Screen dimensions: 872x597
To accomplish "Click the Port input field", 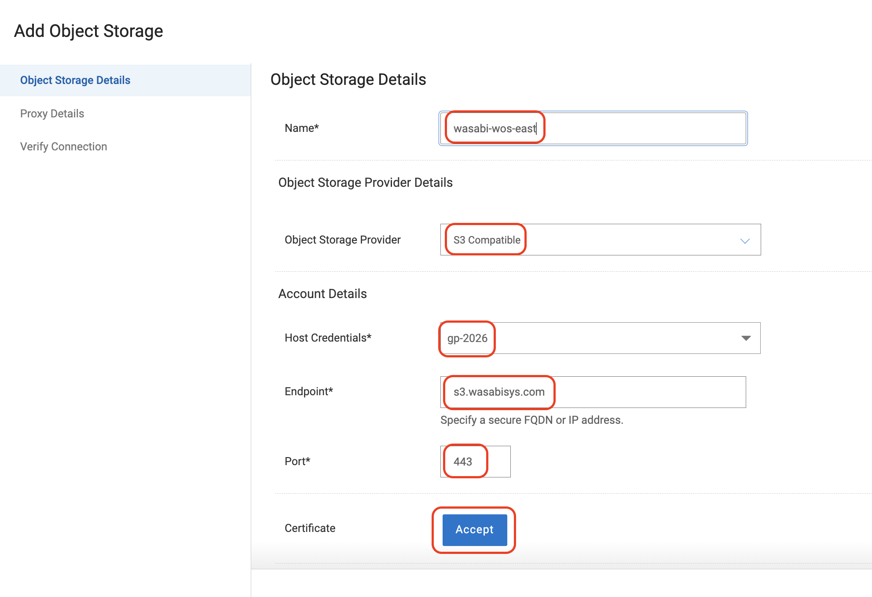I will 475,462.
